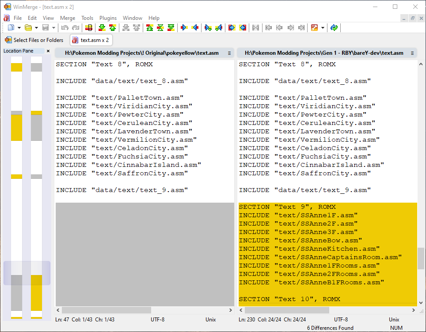Open the Options wrench icon
The width and height of the screenshot is (426, 332).
pyautogui.click(x=314, y=28)
